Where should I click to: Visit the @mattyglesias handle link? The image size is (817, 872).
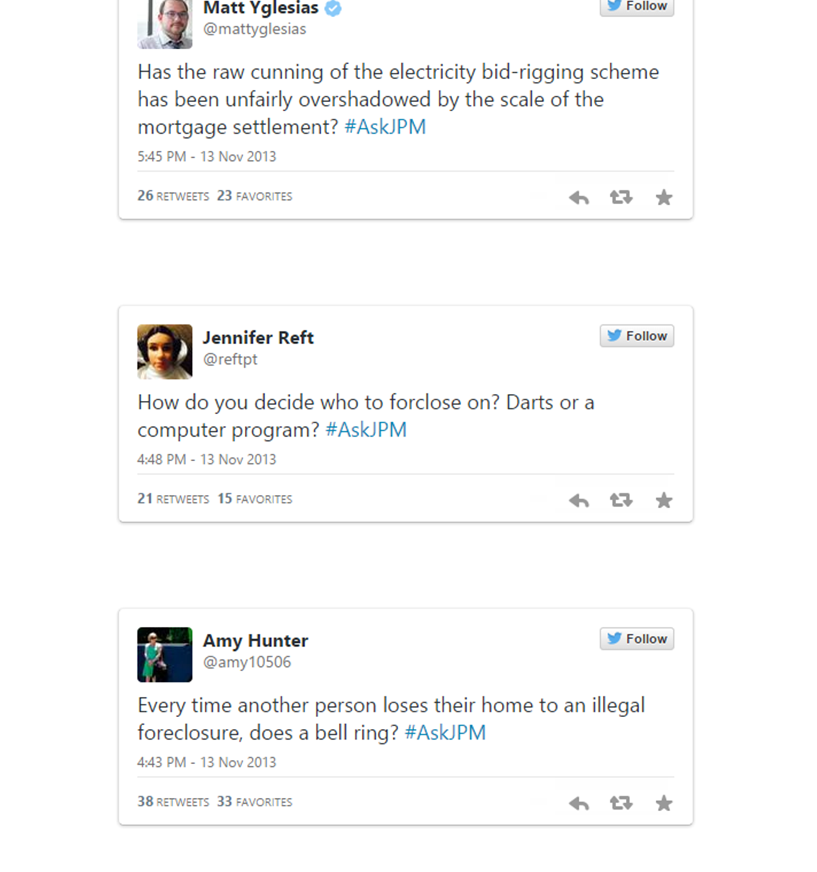(254, 29)
